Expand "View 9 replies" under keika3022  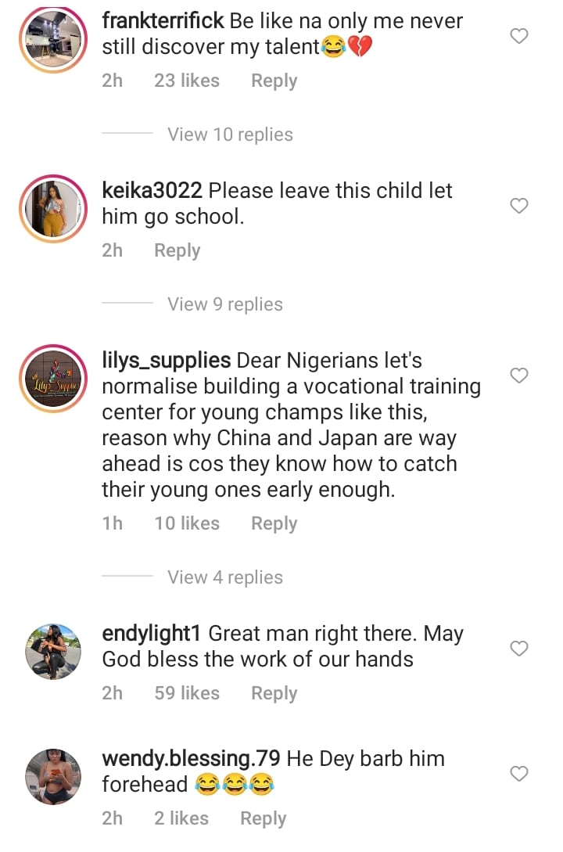point(224,304)
